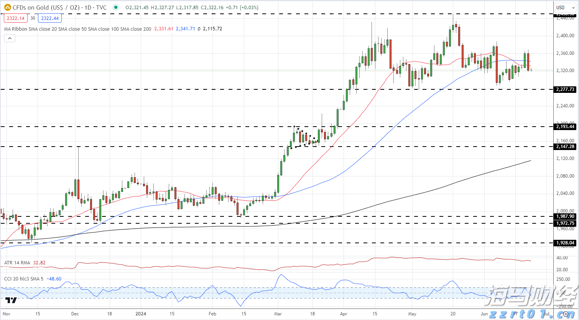Click the low price L2,317.85 value
Screen dimensions: 579x320
point(188,7)
